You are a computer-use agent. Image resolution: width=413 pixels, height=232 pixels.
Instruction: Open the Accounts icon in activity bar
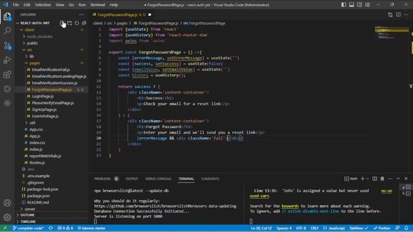(x=7, y=203)
